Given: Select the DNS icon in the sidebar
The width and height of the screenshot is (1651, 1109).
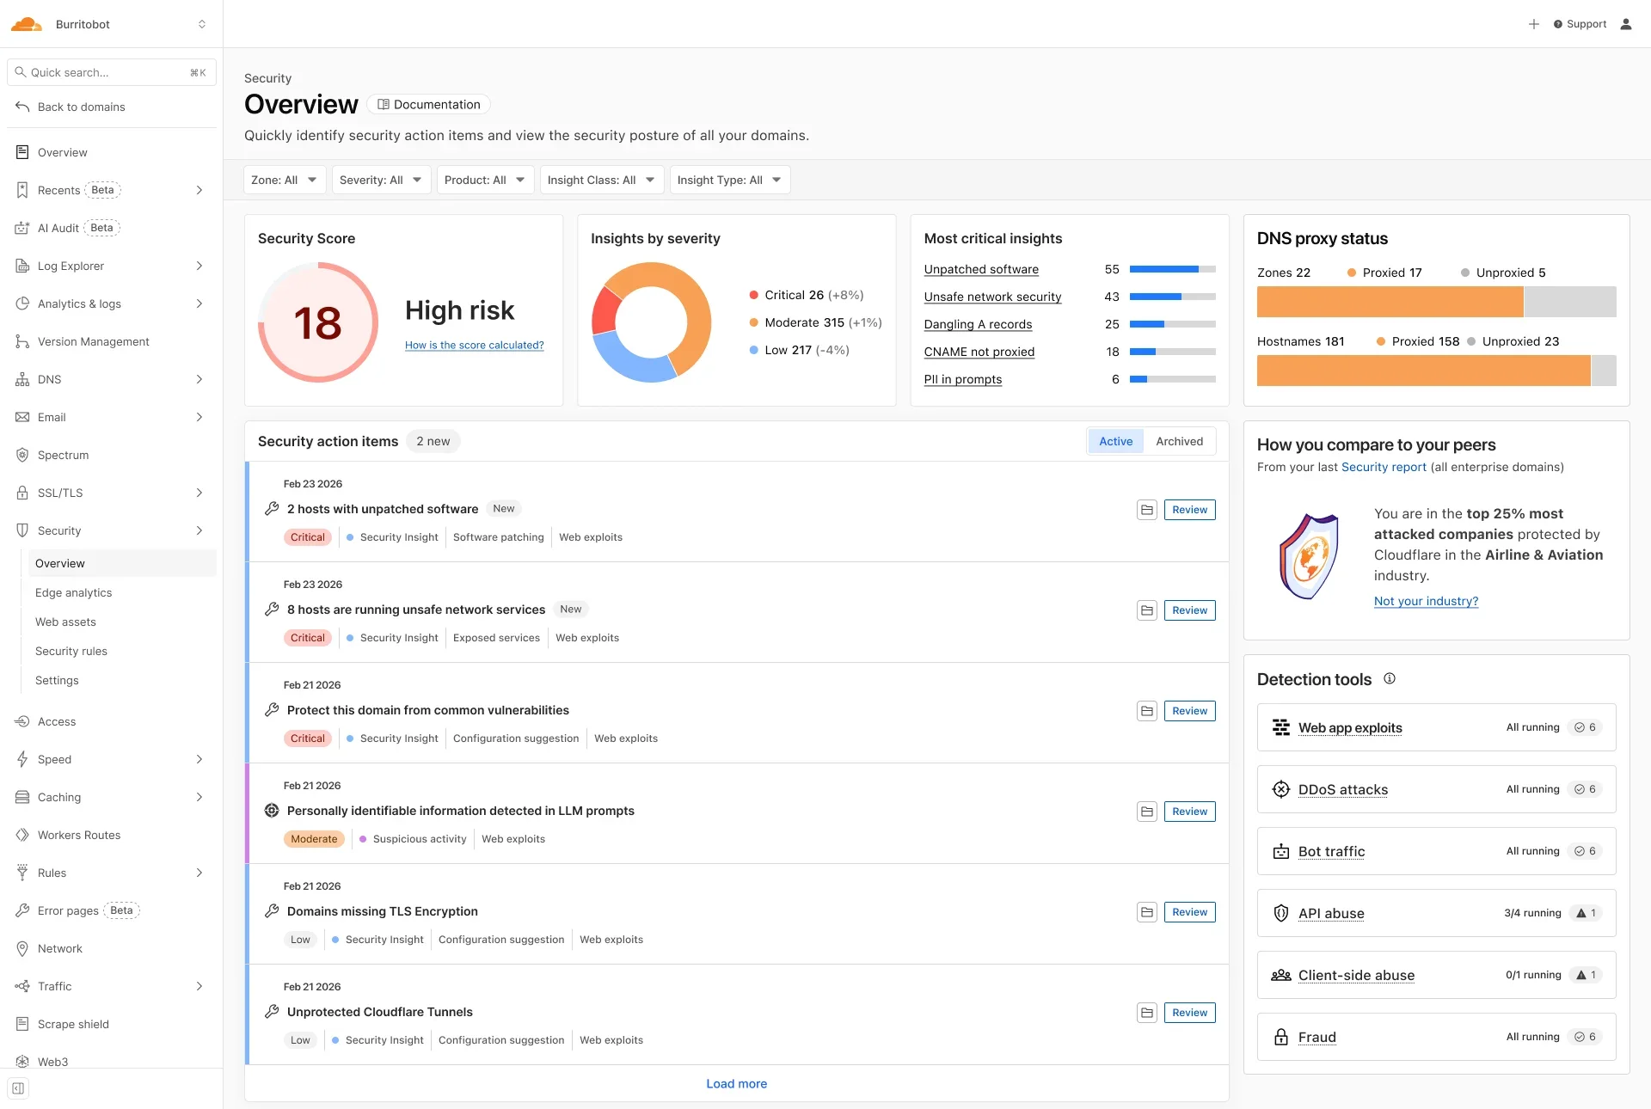Looking at the screenshot, I should point(21,379).
